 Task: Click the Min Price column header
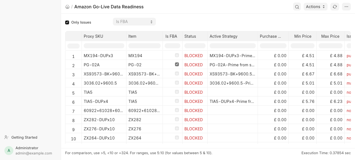(x=303, y=36)
